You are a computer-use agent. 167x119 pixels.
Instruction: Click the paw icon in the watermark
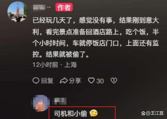143,113
